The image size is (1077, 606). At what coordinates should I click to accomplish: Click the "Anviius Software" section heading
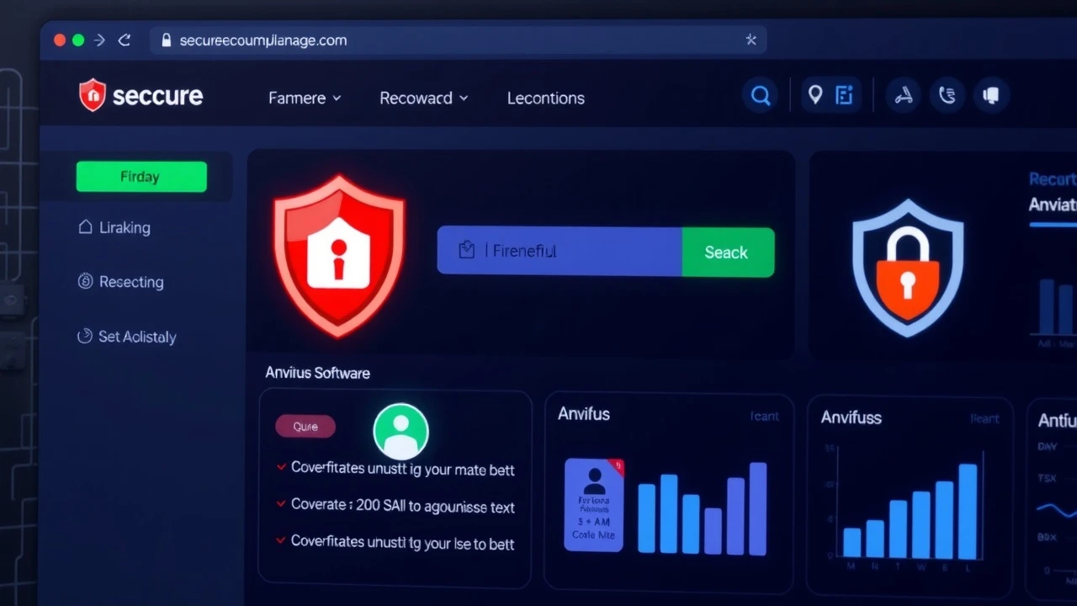pyautogui.click(x=317, y=372)
